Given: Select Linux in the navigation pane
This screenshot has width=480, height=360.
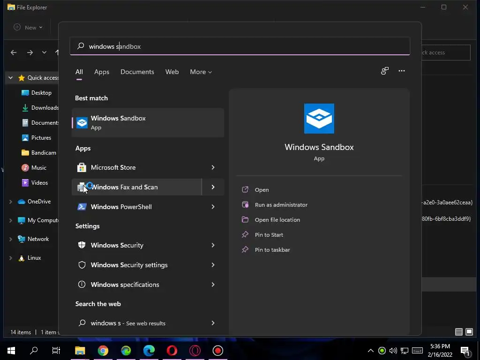Looking at the screenshot, I should pyautogui.click(x=30, y=258).
